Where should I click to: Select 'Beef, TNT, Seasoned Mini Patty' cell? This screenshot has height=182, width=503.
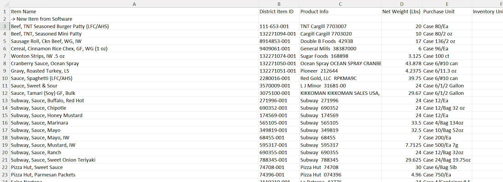coord(134,34)
